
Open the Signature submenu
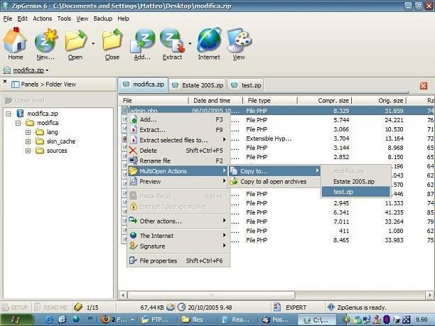(x=178, y=246)
